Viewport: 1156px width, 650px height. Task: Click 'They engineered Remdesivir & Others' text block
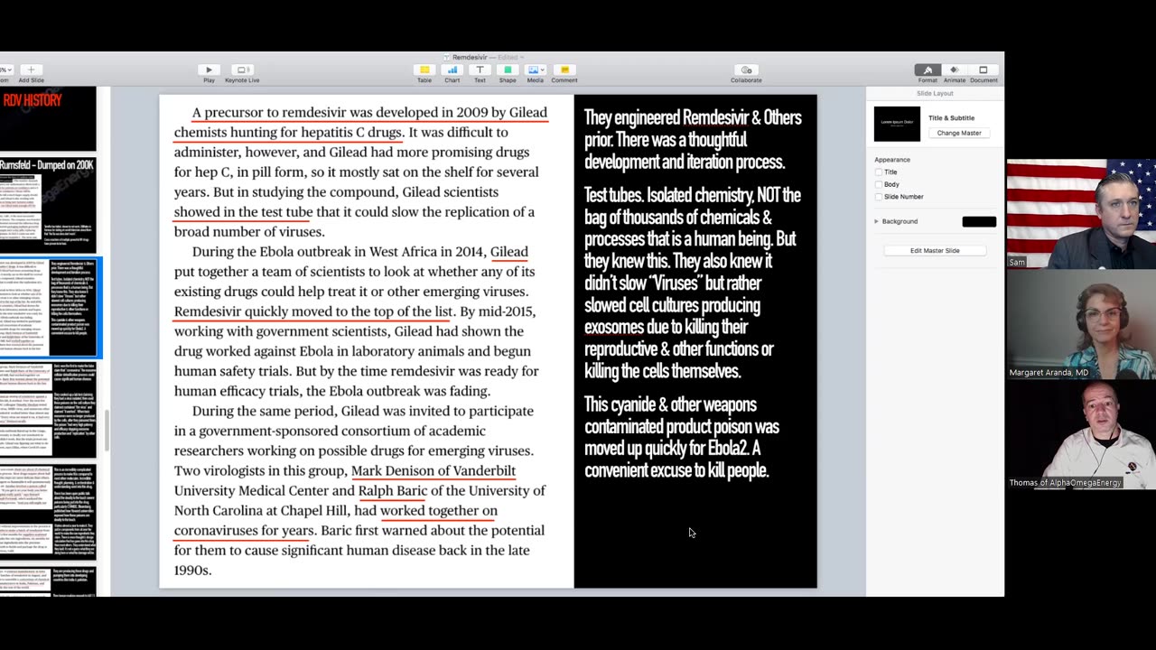693,140
